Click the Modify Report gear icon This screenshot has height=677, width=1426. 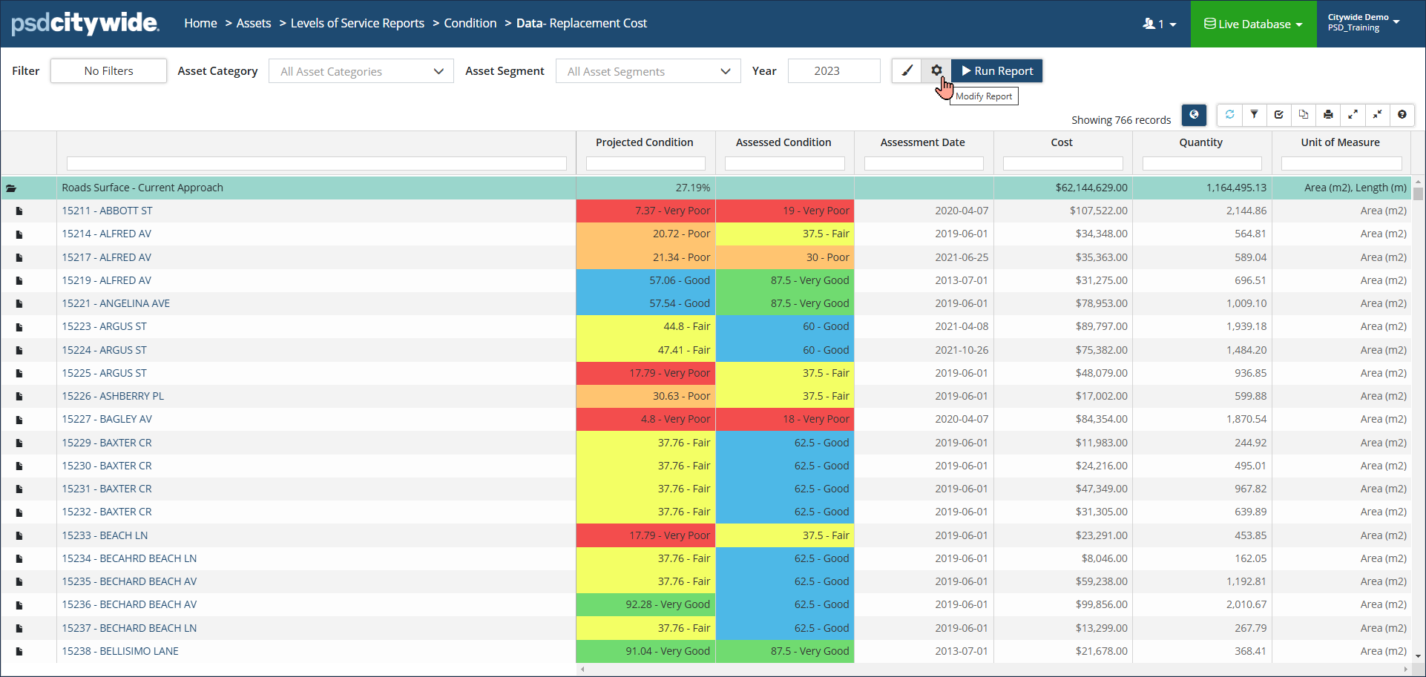coord(936,70)
